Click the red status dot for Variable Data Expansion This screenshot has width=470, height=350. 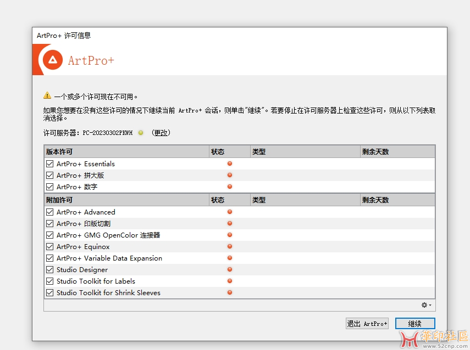pos(230,258)
